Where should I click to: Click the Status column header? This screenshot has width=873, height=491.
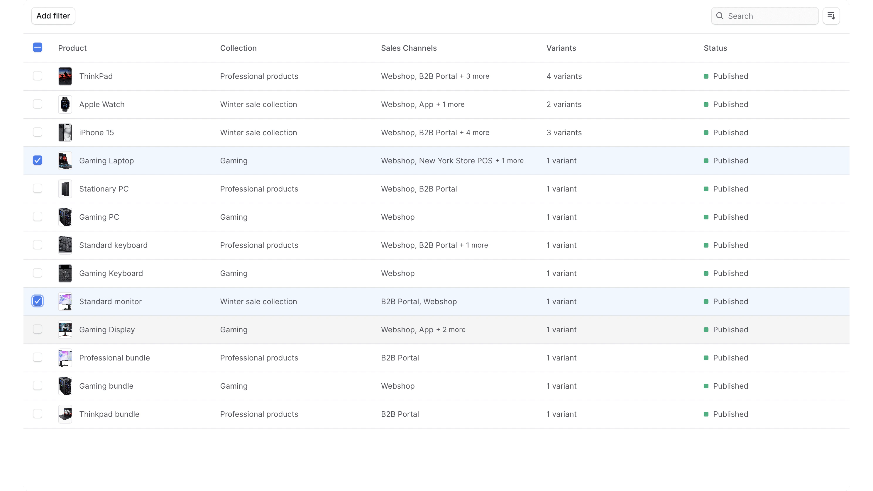click(715, 48)
